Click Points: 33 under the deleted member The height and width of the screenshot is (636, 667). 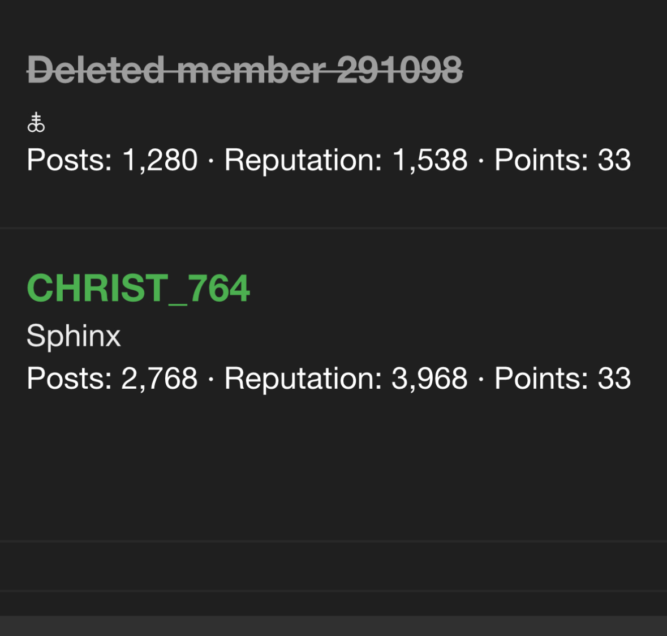[x=562, y=160]
